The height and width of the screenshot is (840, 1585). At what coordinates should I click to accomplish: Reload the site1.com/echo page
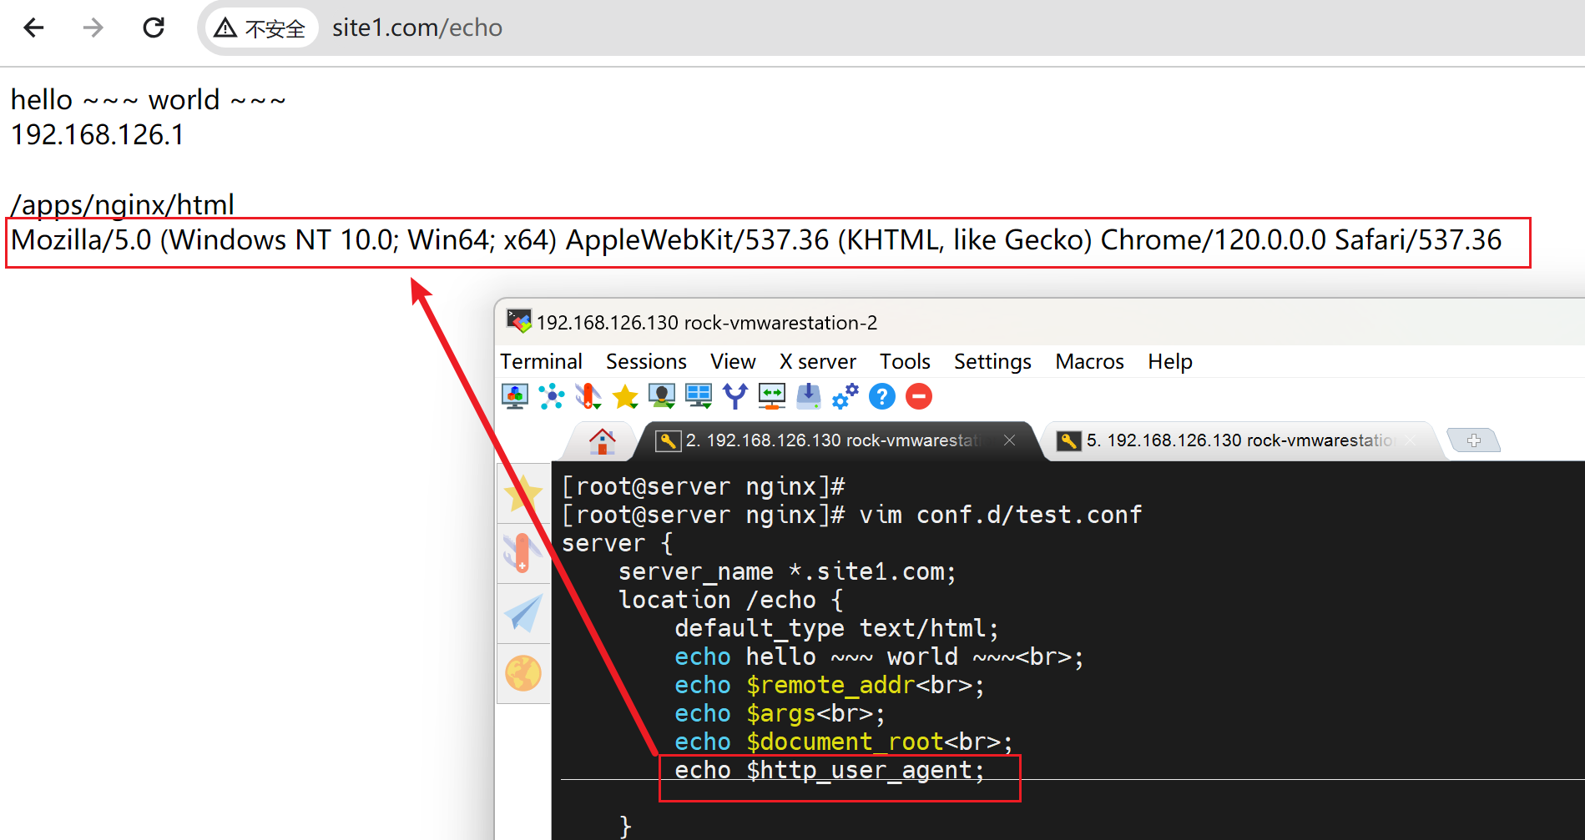(x=154, y=28)
